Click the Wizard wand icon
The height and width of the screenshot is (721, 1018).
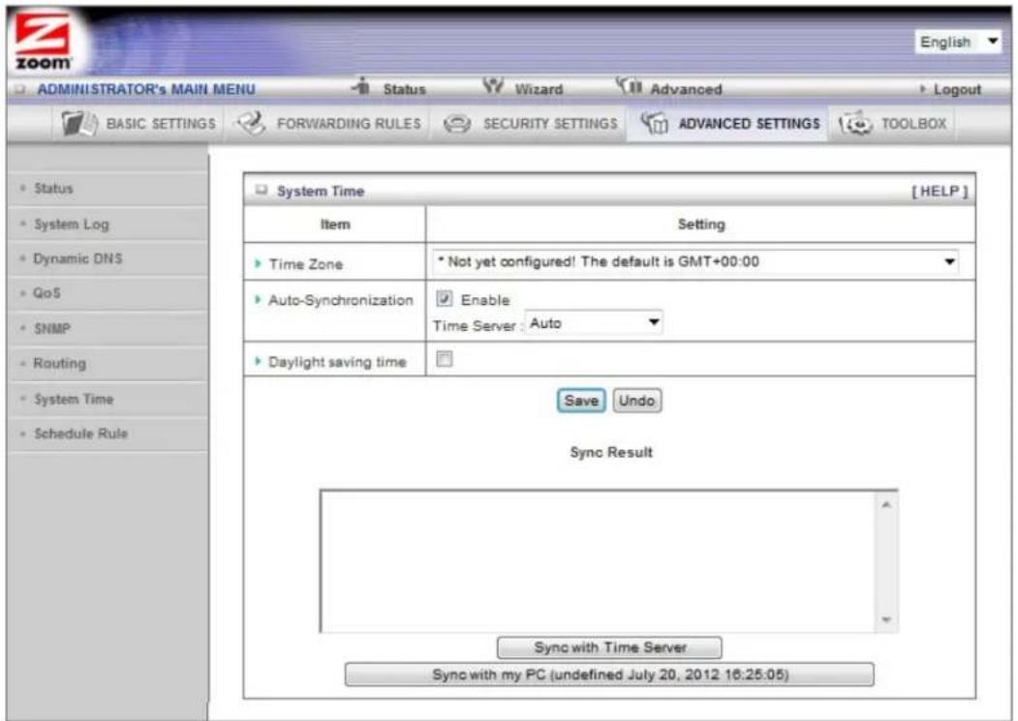tap(493, 86)
